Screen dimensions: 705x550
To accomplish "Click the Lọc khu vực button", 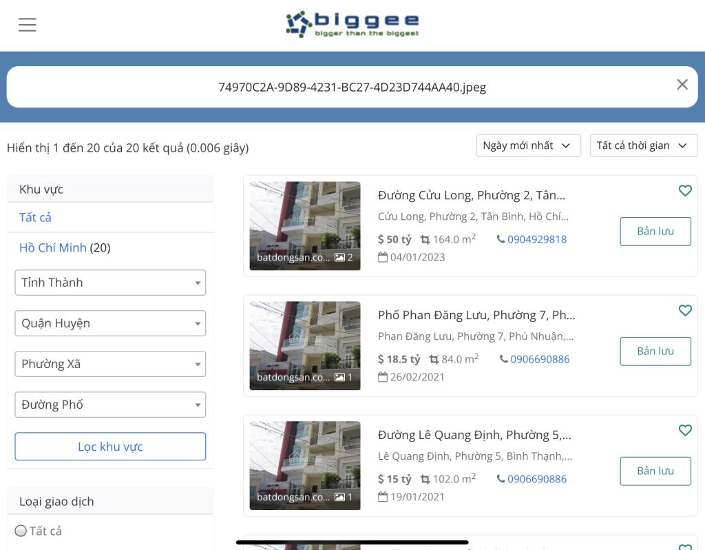I will [x=110, y=447].
